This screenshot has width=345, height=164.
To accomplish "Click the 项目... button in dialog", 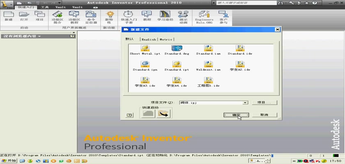I will pyautogui.click(x=264, y=102).
